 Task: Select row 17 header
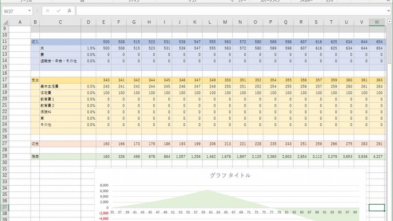tap(4, 80)
